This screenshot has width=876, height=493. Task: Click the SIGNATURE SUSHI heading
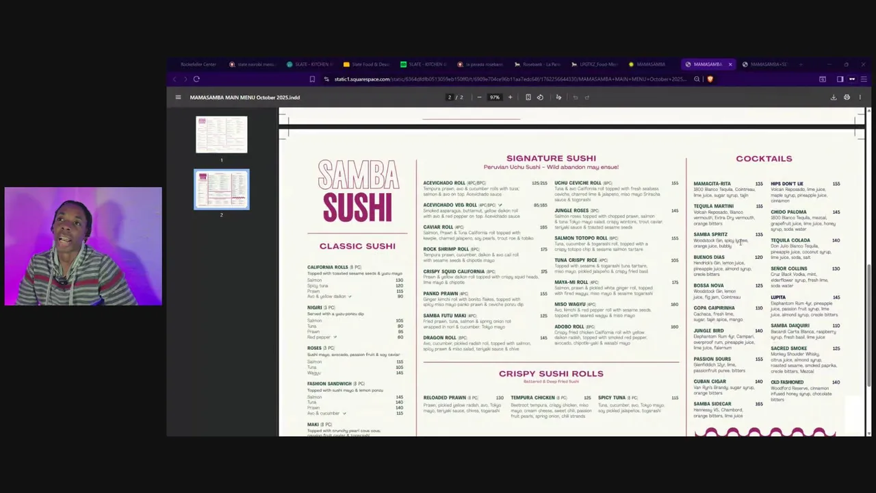tap(551, 158)
